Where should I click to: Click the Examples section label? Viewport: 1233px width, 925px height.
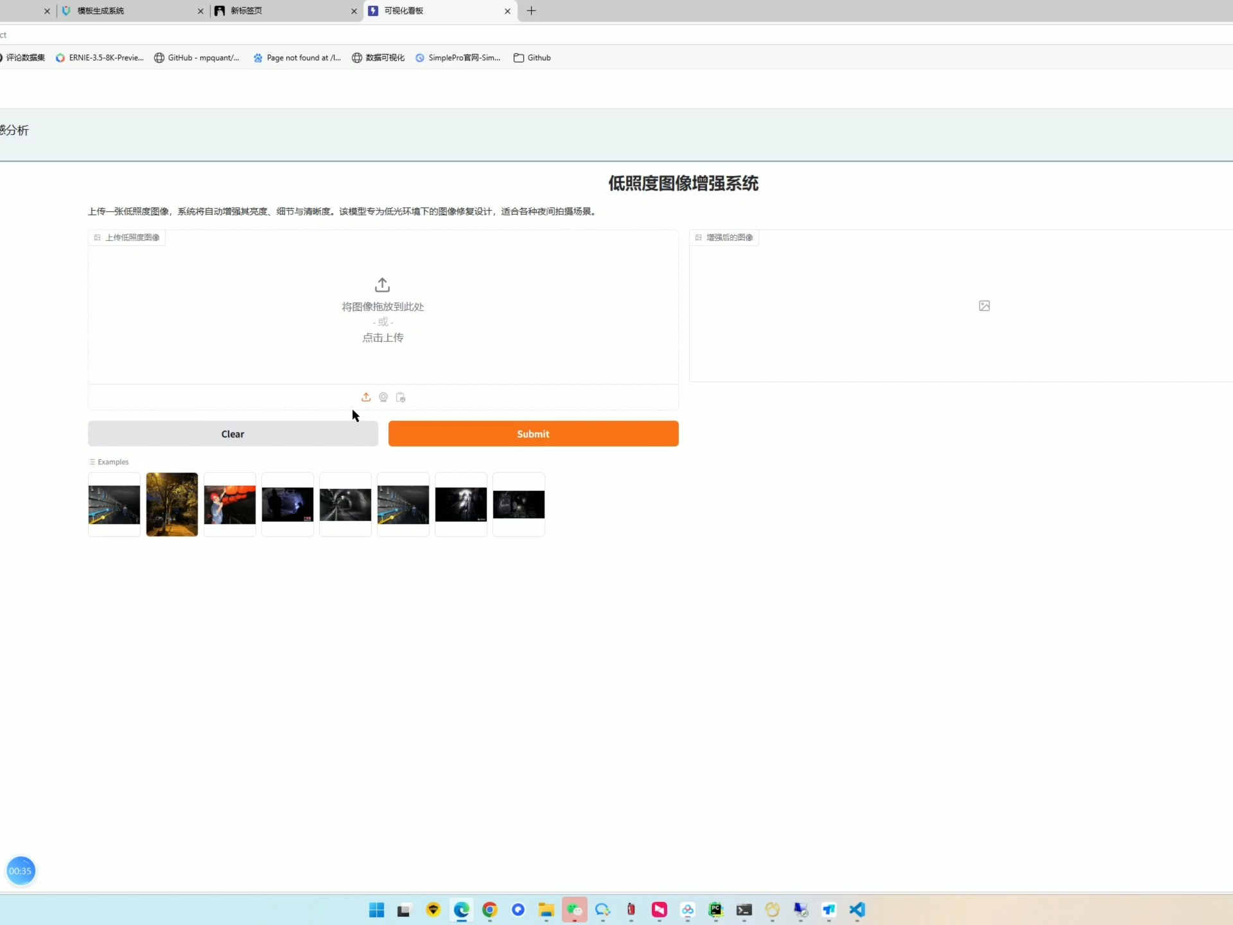pyautogui.click(x=109, y=462)
